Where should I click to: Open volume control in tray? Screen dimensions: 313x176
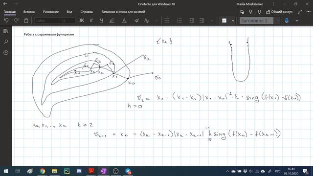point(251,171)
